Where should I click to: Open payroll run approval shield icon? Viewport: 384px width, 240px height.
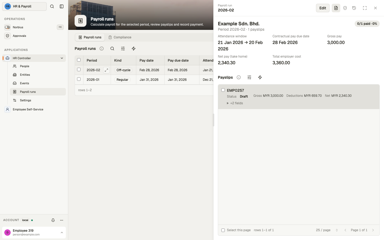coord(345,8)
